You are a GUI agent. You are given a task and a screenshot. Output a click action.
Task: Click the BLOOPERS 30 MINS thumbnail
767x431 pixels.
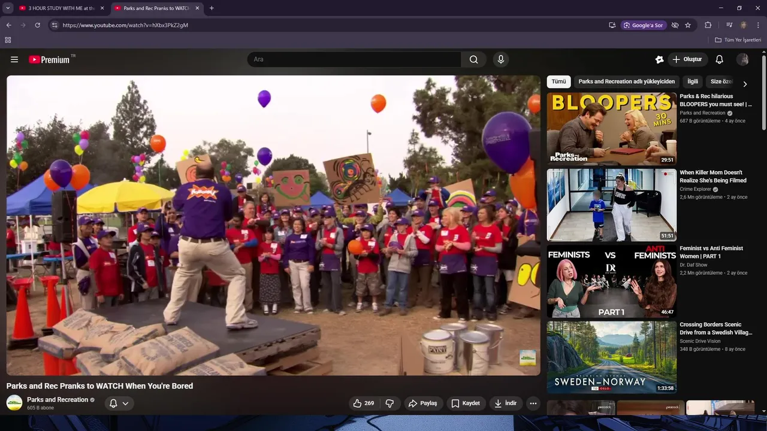click(611, 129)
